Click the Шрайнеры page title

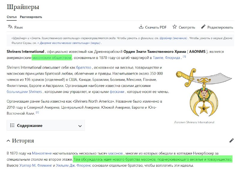[23, 7]
